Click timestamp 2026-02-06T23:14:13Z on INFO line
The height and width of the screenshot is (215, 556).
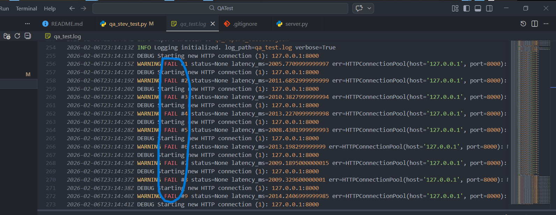pos(101,47)
